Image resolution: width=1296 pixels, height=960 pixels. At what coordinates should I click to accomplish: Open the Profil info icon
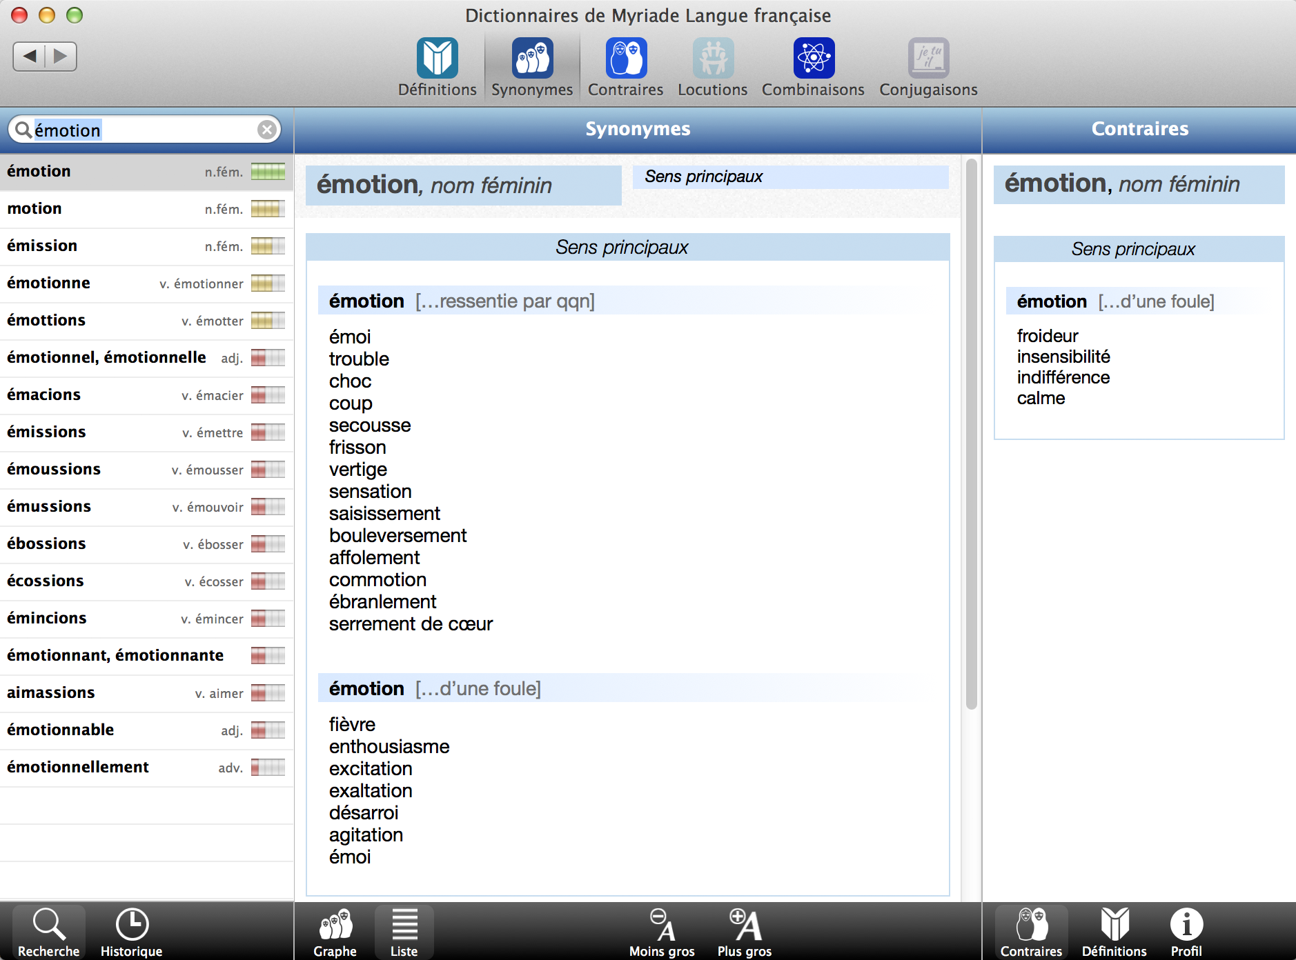click(1186, 932)
